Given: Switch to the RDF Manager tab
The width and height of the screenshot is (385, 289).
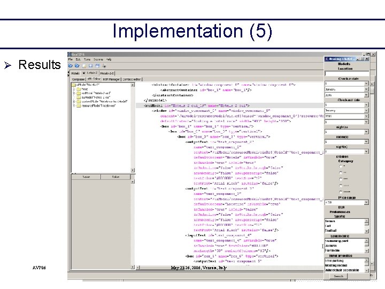Looking at the screenshot, I should (111, 79).
